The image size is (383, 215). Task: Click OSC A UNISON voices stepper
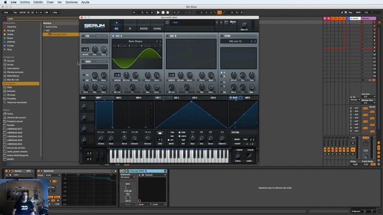point(117,75)
